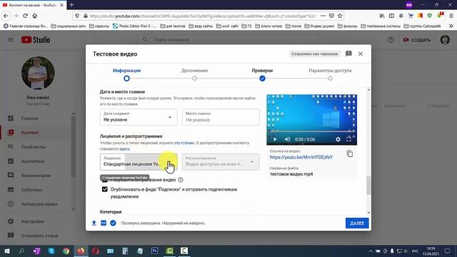Click the channel profile picture in sidebar
457x257 pixels.
tap(38, 73)
